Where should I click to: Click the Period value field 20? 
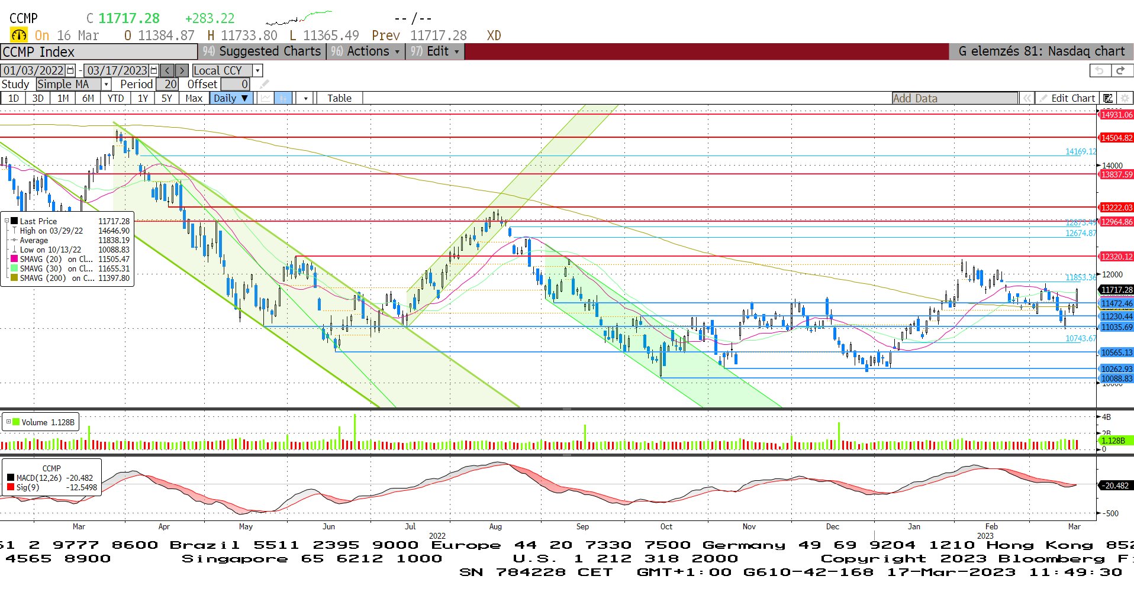click(x=167, y=84)
